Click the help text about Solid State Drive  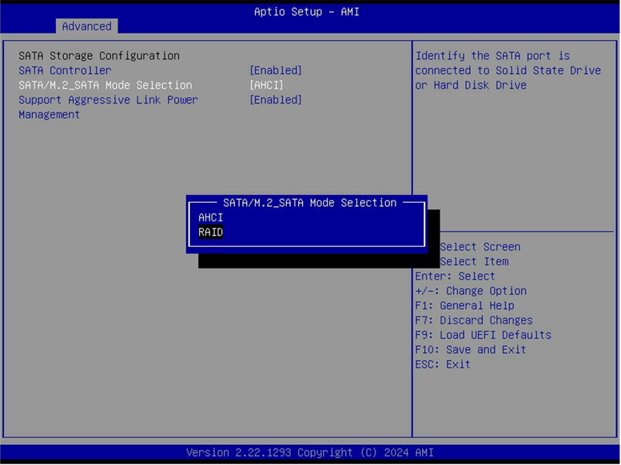point(508,70)
